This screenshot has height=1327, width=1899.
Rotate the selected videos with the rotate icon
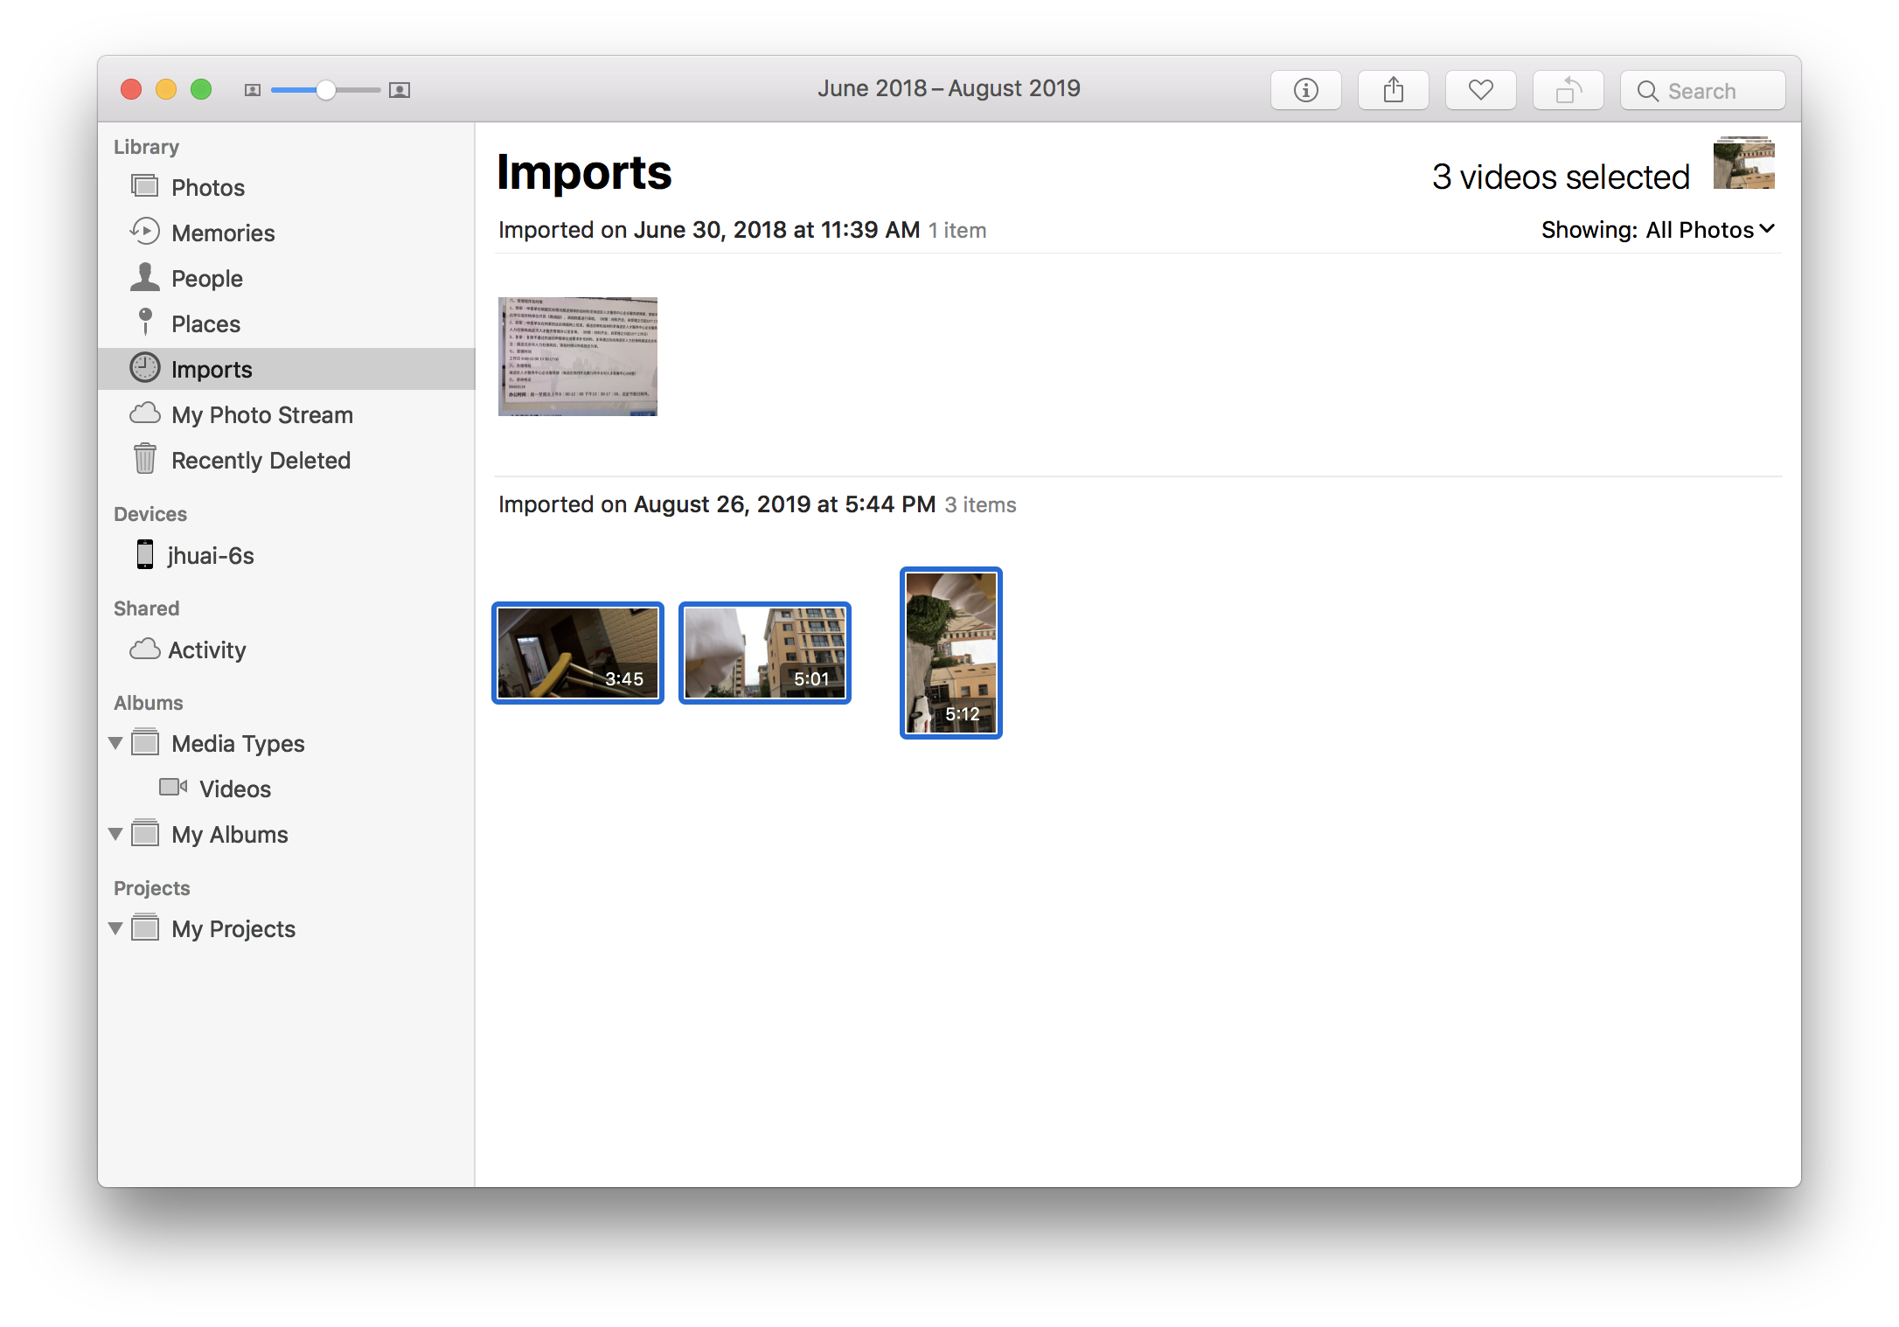pyautogui.click(x=1568, y=89)
